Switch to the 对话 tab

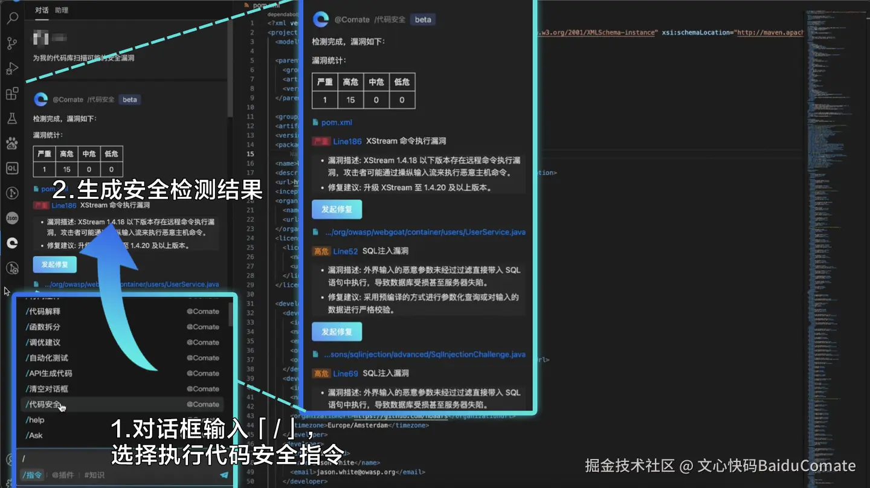tap(42, 10)
